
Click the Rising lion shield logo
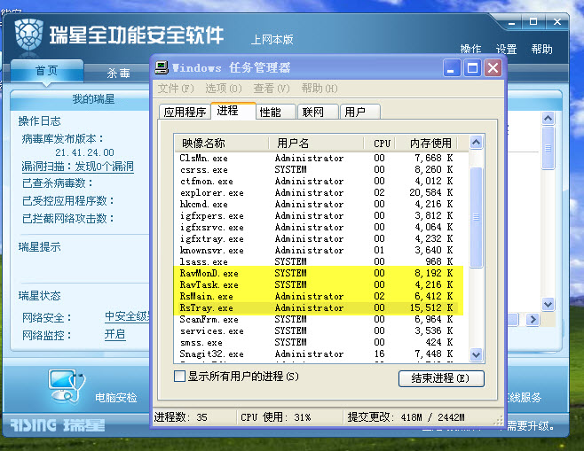[x=28, y=35]
